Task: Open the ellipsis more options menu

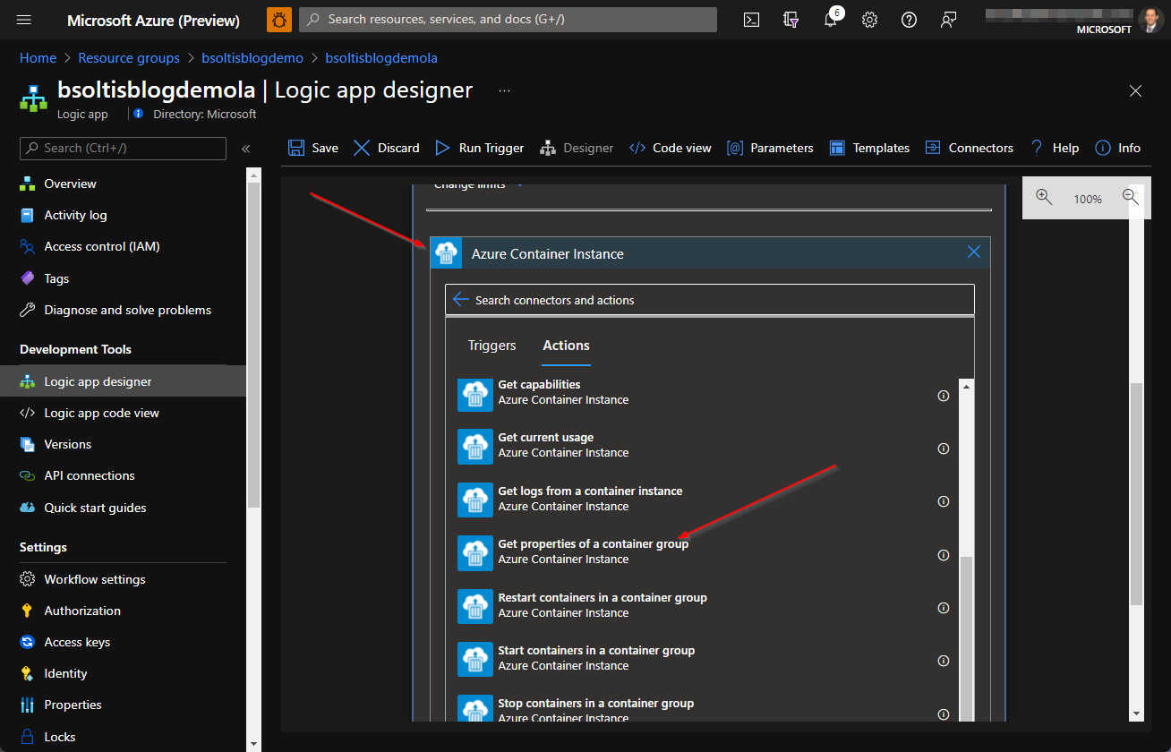Action: 505,90
